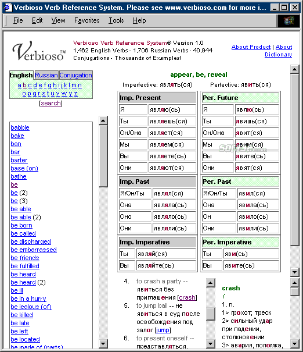
Task: Select the English tab
Action: [21, 75]
